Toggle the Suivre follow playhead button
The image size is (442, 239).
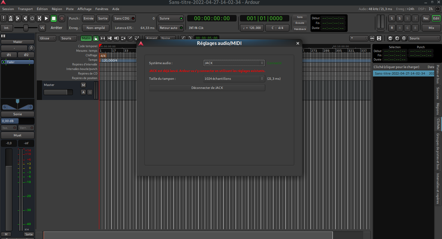(171, 19)
